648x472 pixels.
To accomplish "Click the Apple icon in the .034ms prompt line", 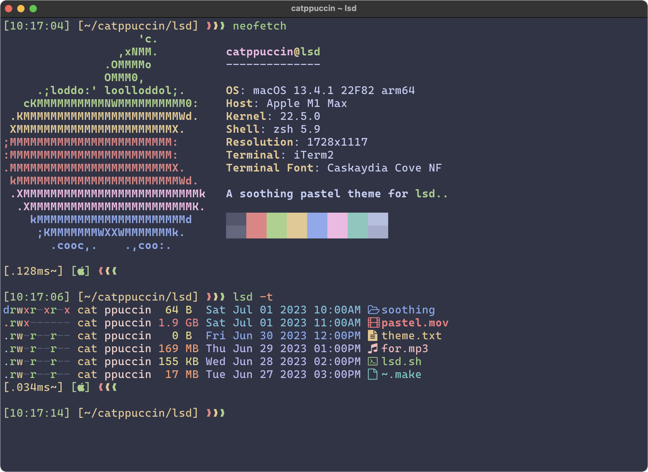I will 81,387.
